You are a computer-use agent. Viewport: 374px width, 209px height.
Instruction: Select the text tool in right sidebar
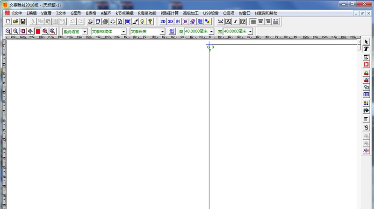[367, 49]
